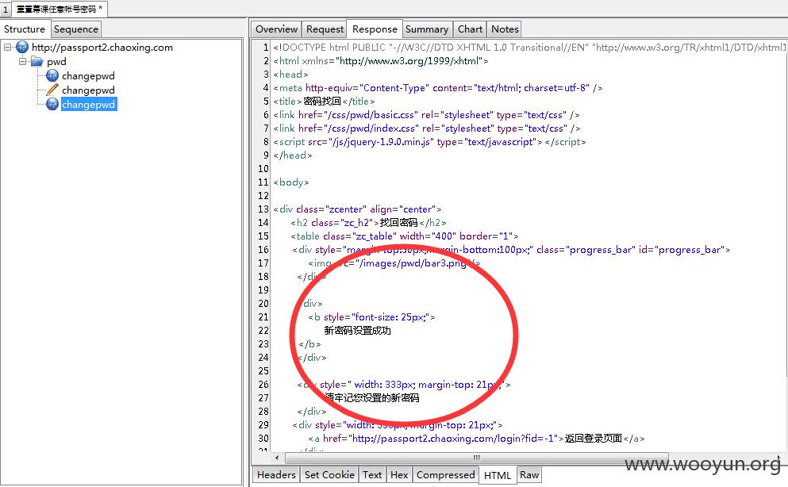Show the Hex view of response
This screenshot has width=788, height=487.
pos(399,475)
